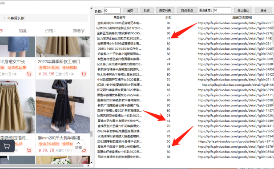The width and height of the screenshot is (274, 169).
Task: Click the 后退 back button
Action: [146, 11]
